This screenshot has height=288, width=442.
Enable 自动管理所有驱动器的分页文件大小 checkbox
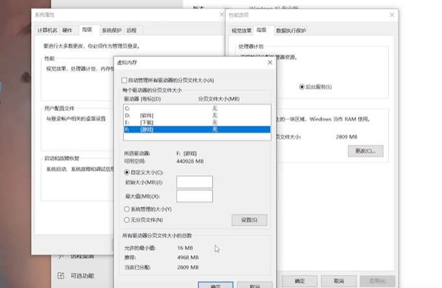[x=125, y=80]
